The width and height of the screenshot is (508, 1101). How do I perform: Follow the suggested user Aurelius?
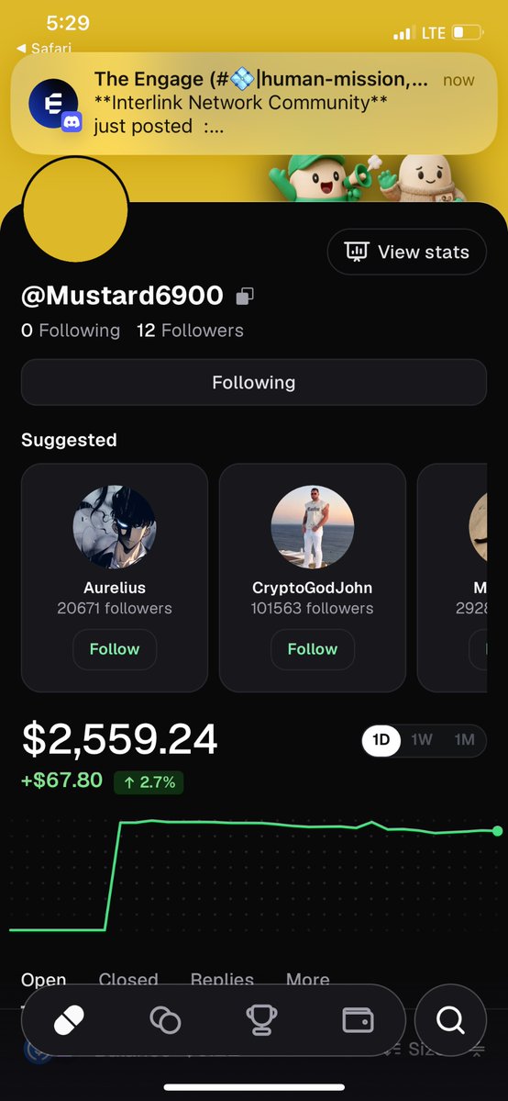coord(115,649)
